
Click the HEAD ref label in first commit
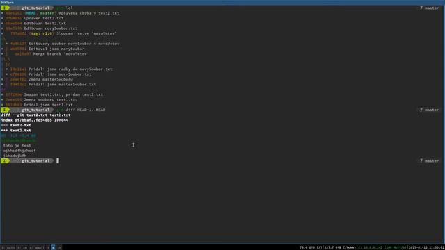(31, 13)
